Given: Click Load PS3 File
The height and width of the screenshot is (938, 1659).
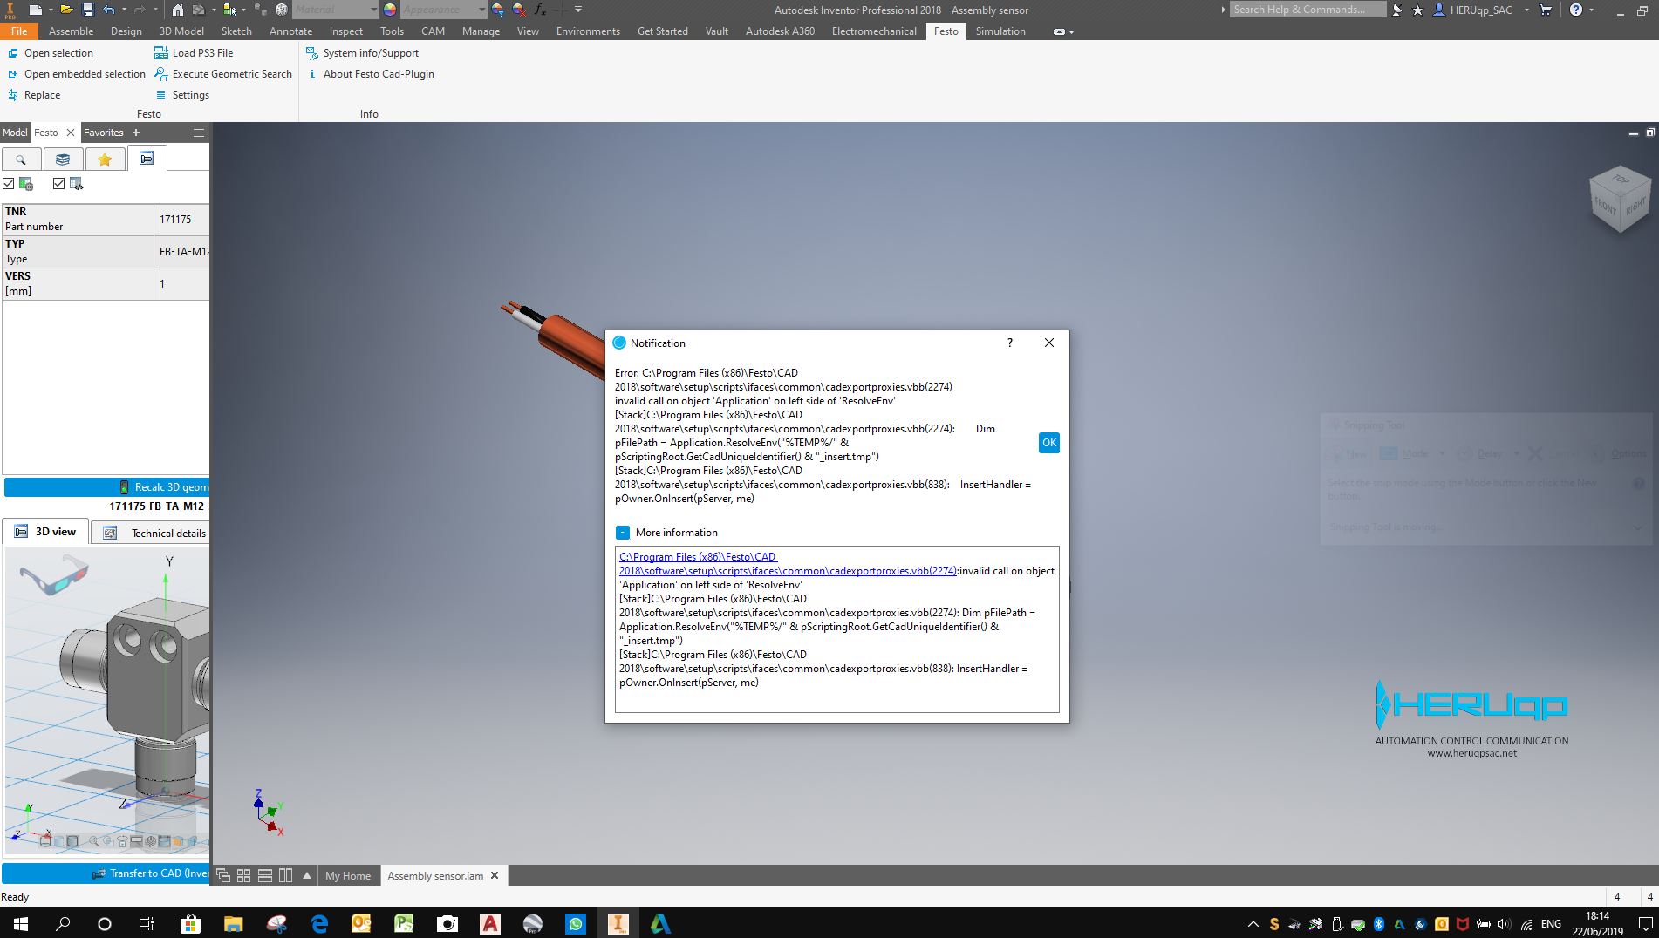Looking at the screenshot, I should pyautogui.click(x=194, y=52).
